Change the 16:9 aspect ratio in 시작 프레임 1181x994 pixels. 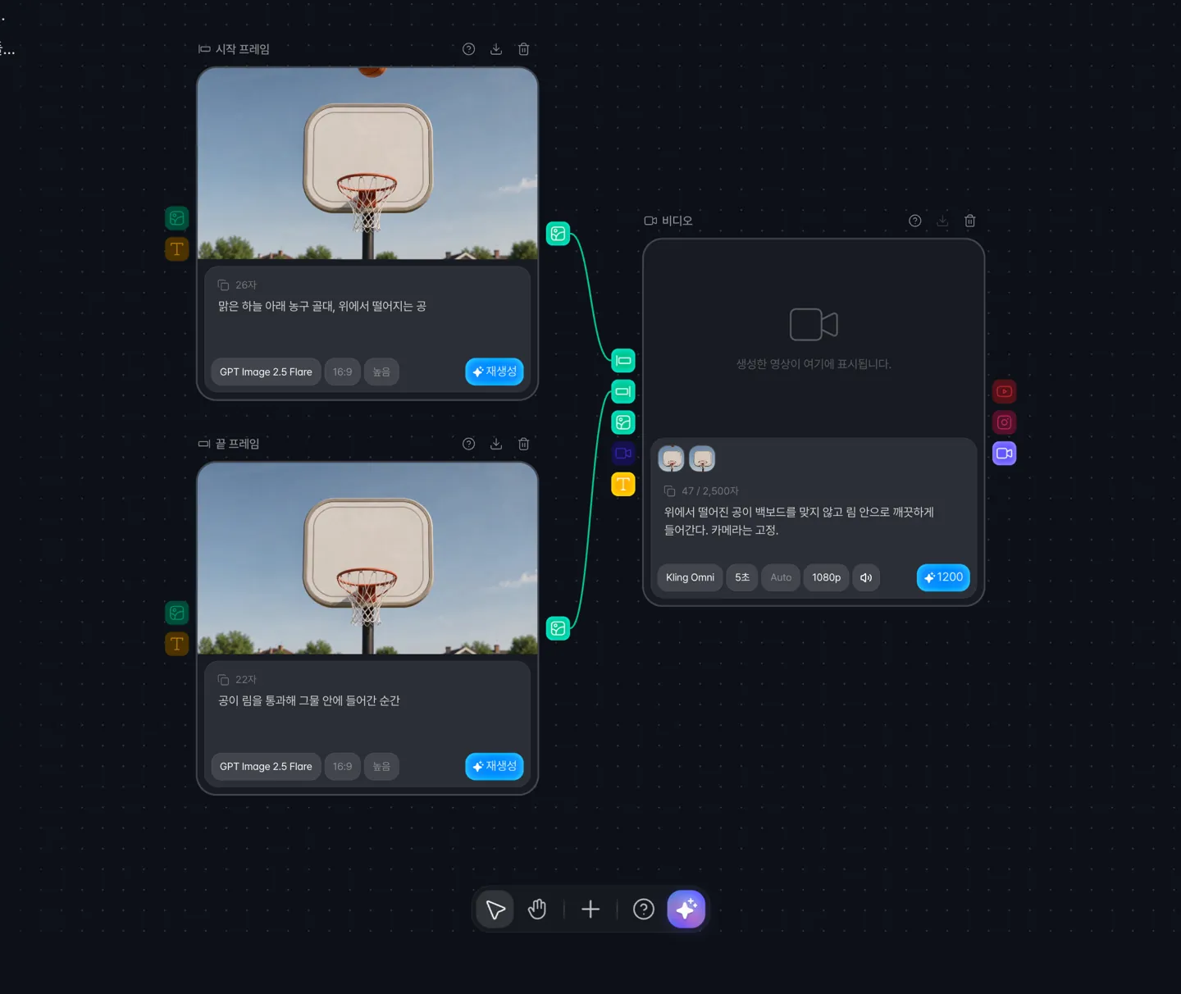point(342,372)
